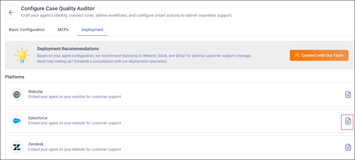Switch to the Basic Configuration tab

pos(27,30)
